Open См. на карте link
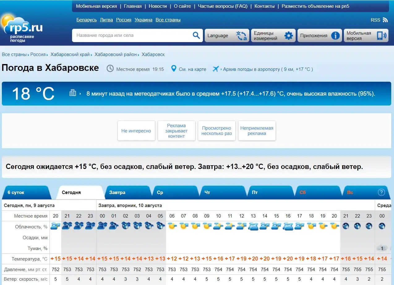This screenshot has width=394, height=285. pos(193,69)
